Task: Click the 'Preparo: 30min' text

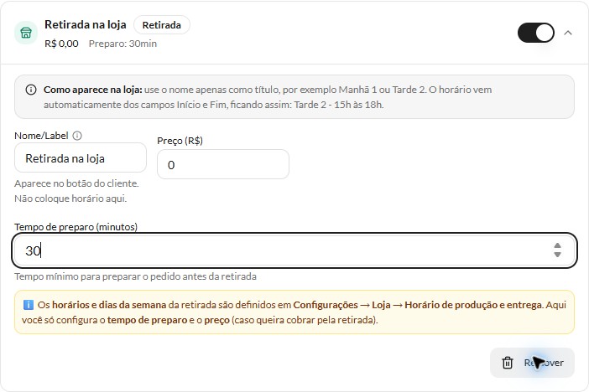Action: point(122,44)
